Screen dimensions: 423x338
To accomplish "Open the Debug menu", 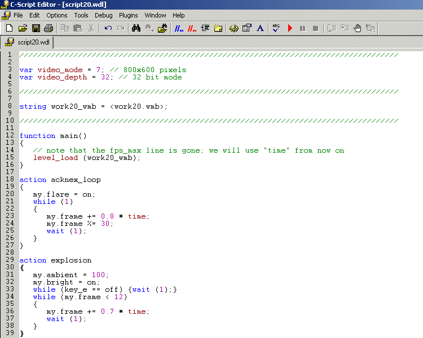I will point(103,15).
